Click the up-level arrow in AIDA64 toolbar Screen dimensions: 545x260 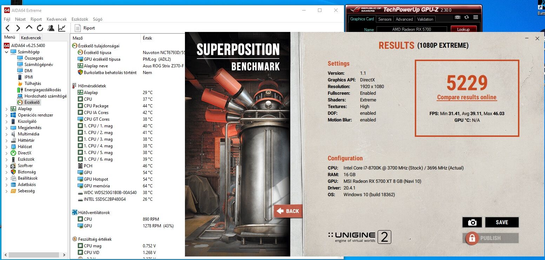pos(29,28)
